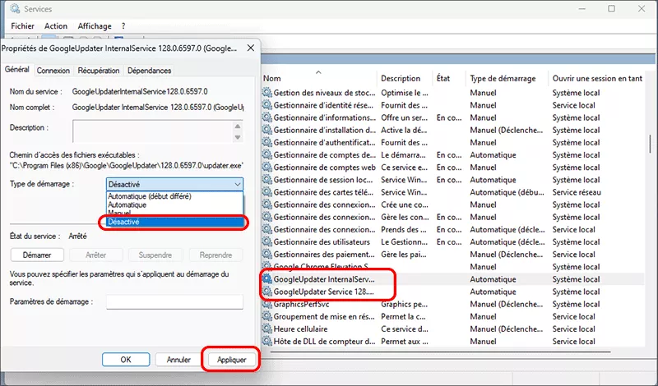Select the Heure cellulaire service

coord(452,329)
